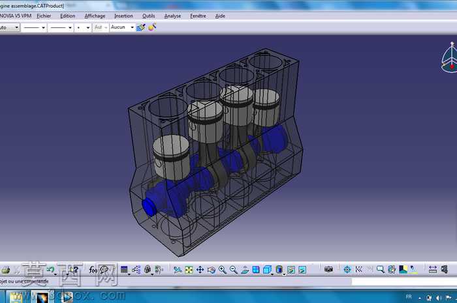Click the Apply Material icon
The height and width of the screenshot is (303, 457).
403,270
